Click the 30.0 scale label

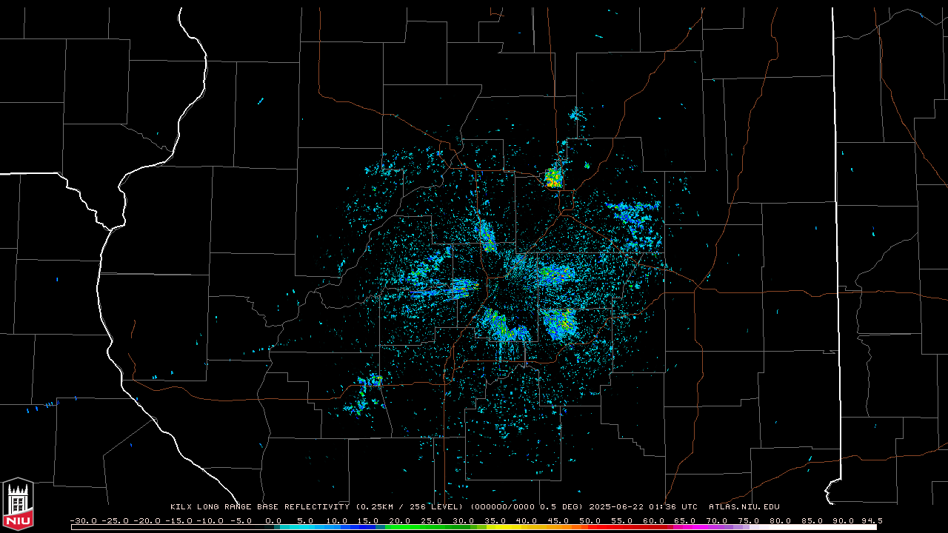tap(464, 520)
